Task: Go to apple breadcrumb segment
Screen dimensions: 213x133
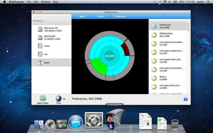Action: (82, 16)
